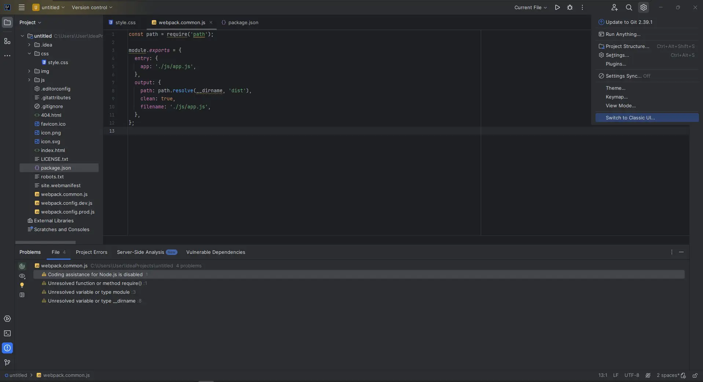Open the Git tool window icon

pyautogui.click(x=7, y=362)
